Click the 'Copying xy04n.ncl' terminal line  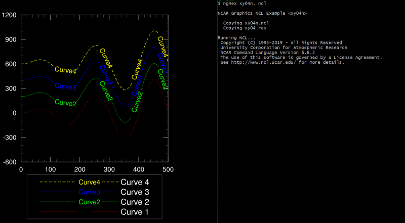coord(246,23)
